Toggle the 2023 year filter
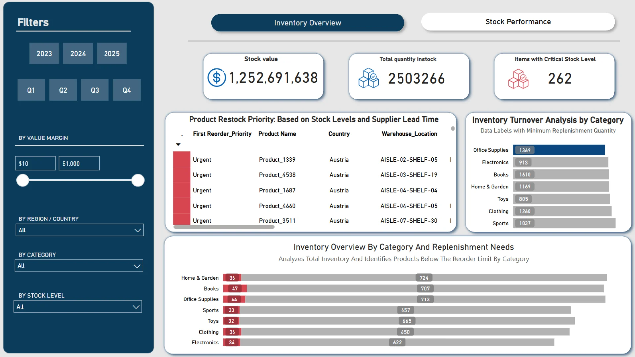Viewport: 635px width, 357px height. tap(44, 54)
